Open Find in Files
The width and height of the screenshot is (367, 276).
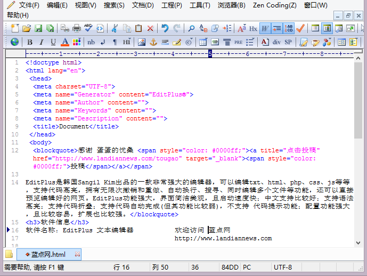pyautogui.click(x=215, y=29)
